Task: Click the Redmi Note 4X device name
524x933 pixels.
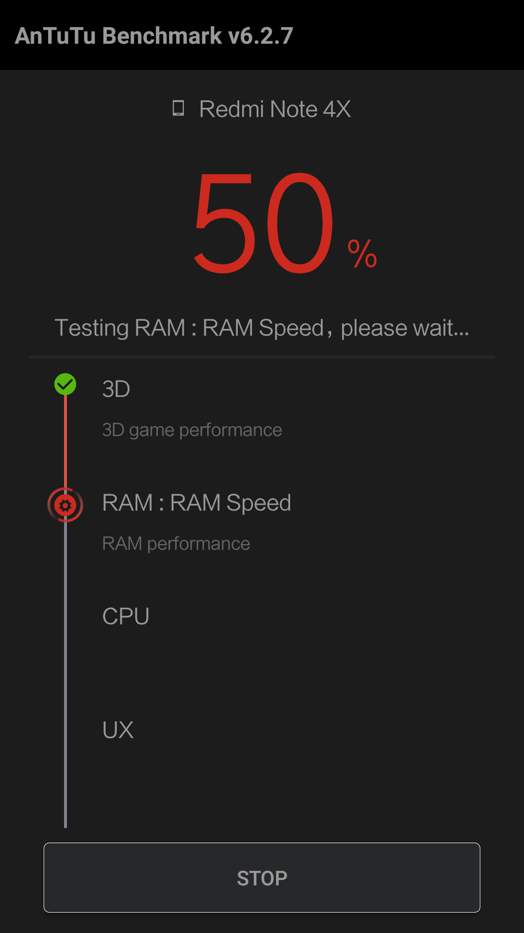Action: click(x=275, y=109)
